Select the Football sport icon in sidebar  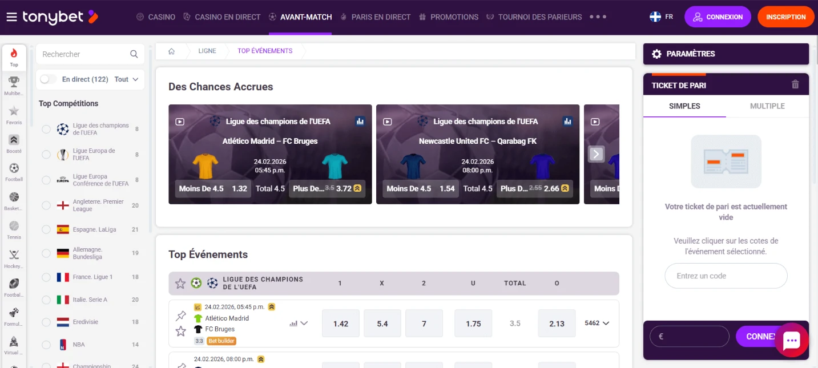pyautogui.click(x=14, y=170)
